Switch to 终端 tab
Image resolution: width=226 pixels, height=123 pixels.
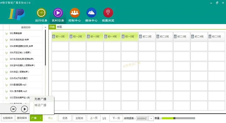52,27
